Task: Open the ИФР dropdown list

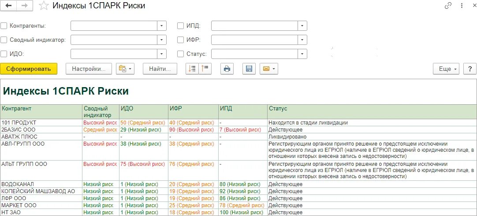Action: coord(302,40)
